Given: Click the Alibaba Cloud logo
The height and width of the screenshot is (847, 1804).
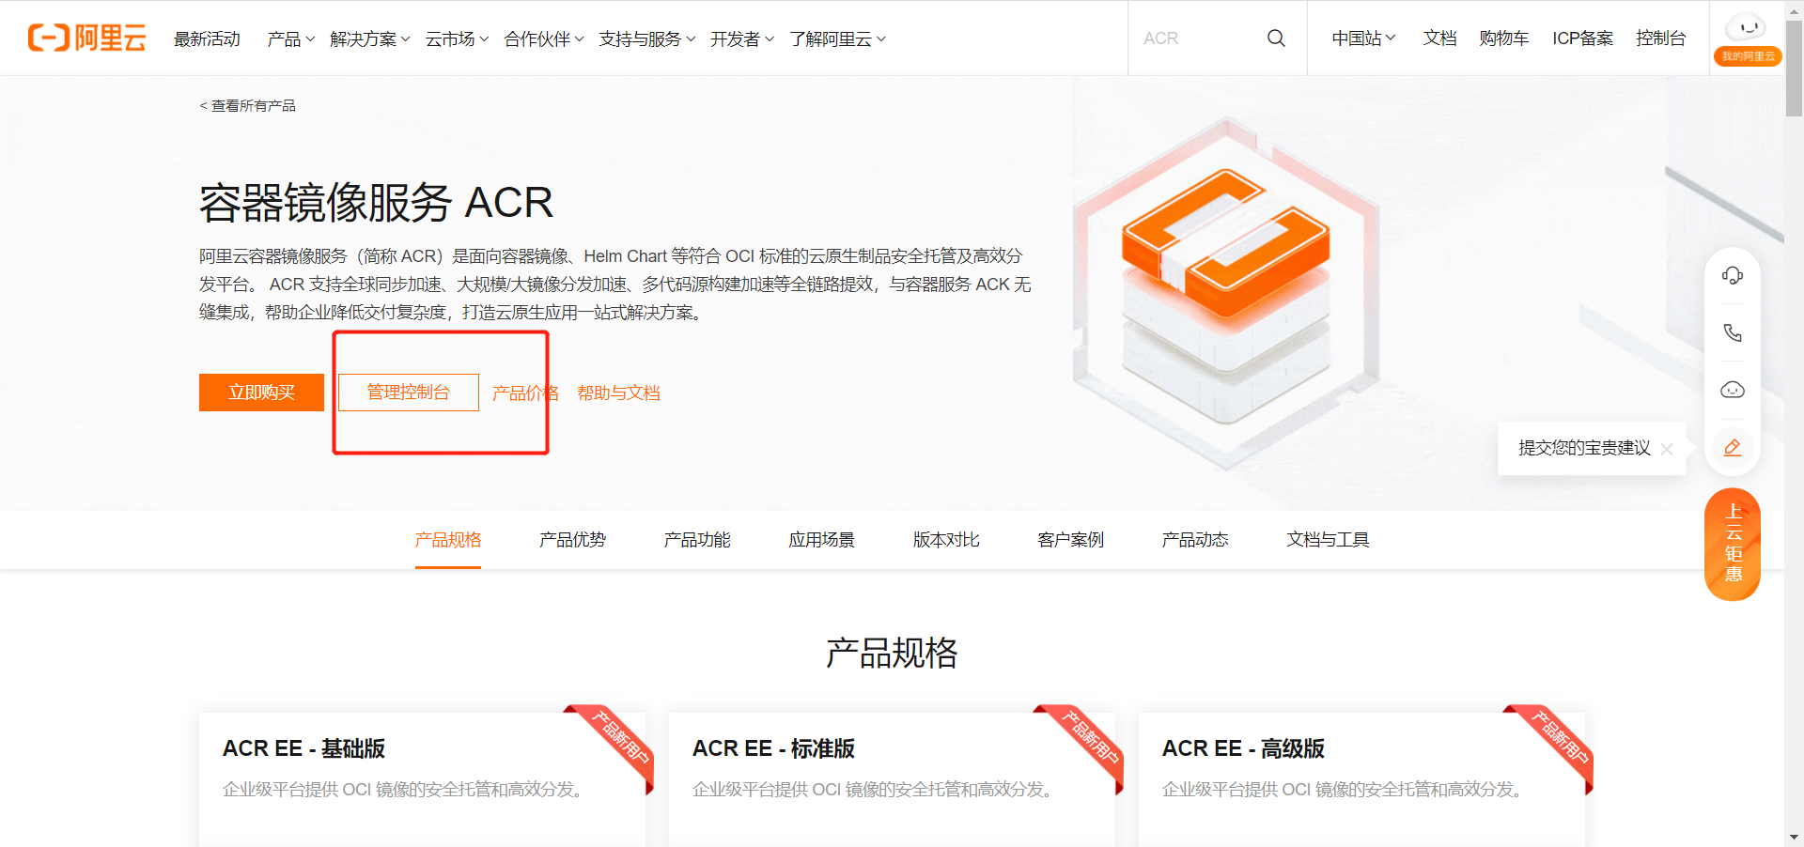Looking at the screenshot, I should [x=87, y=38].
